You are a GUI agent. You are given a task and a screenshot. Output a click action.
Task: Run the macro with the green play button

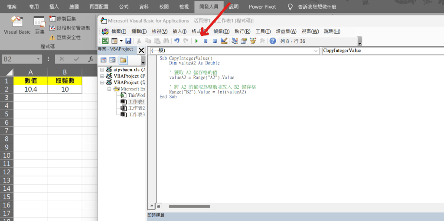pyautogui.click(x=196, y=41)
